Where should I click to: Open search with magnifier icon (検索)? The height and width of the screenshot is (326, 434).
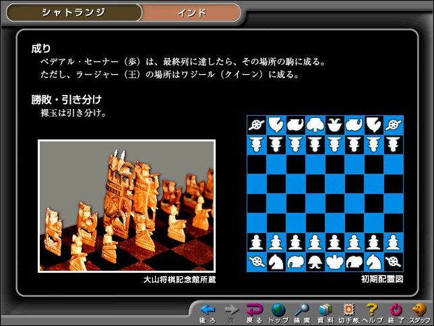(x=301, y=311)
